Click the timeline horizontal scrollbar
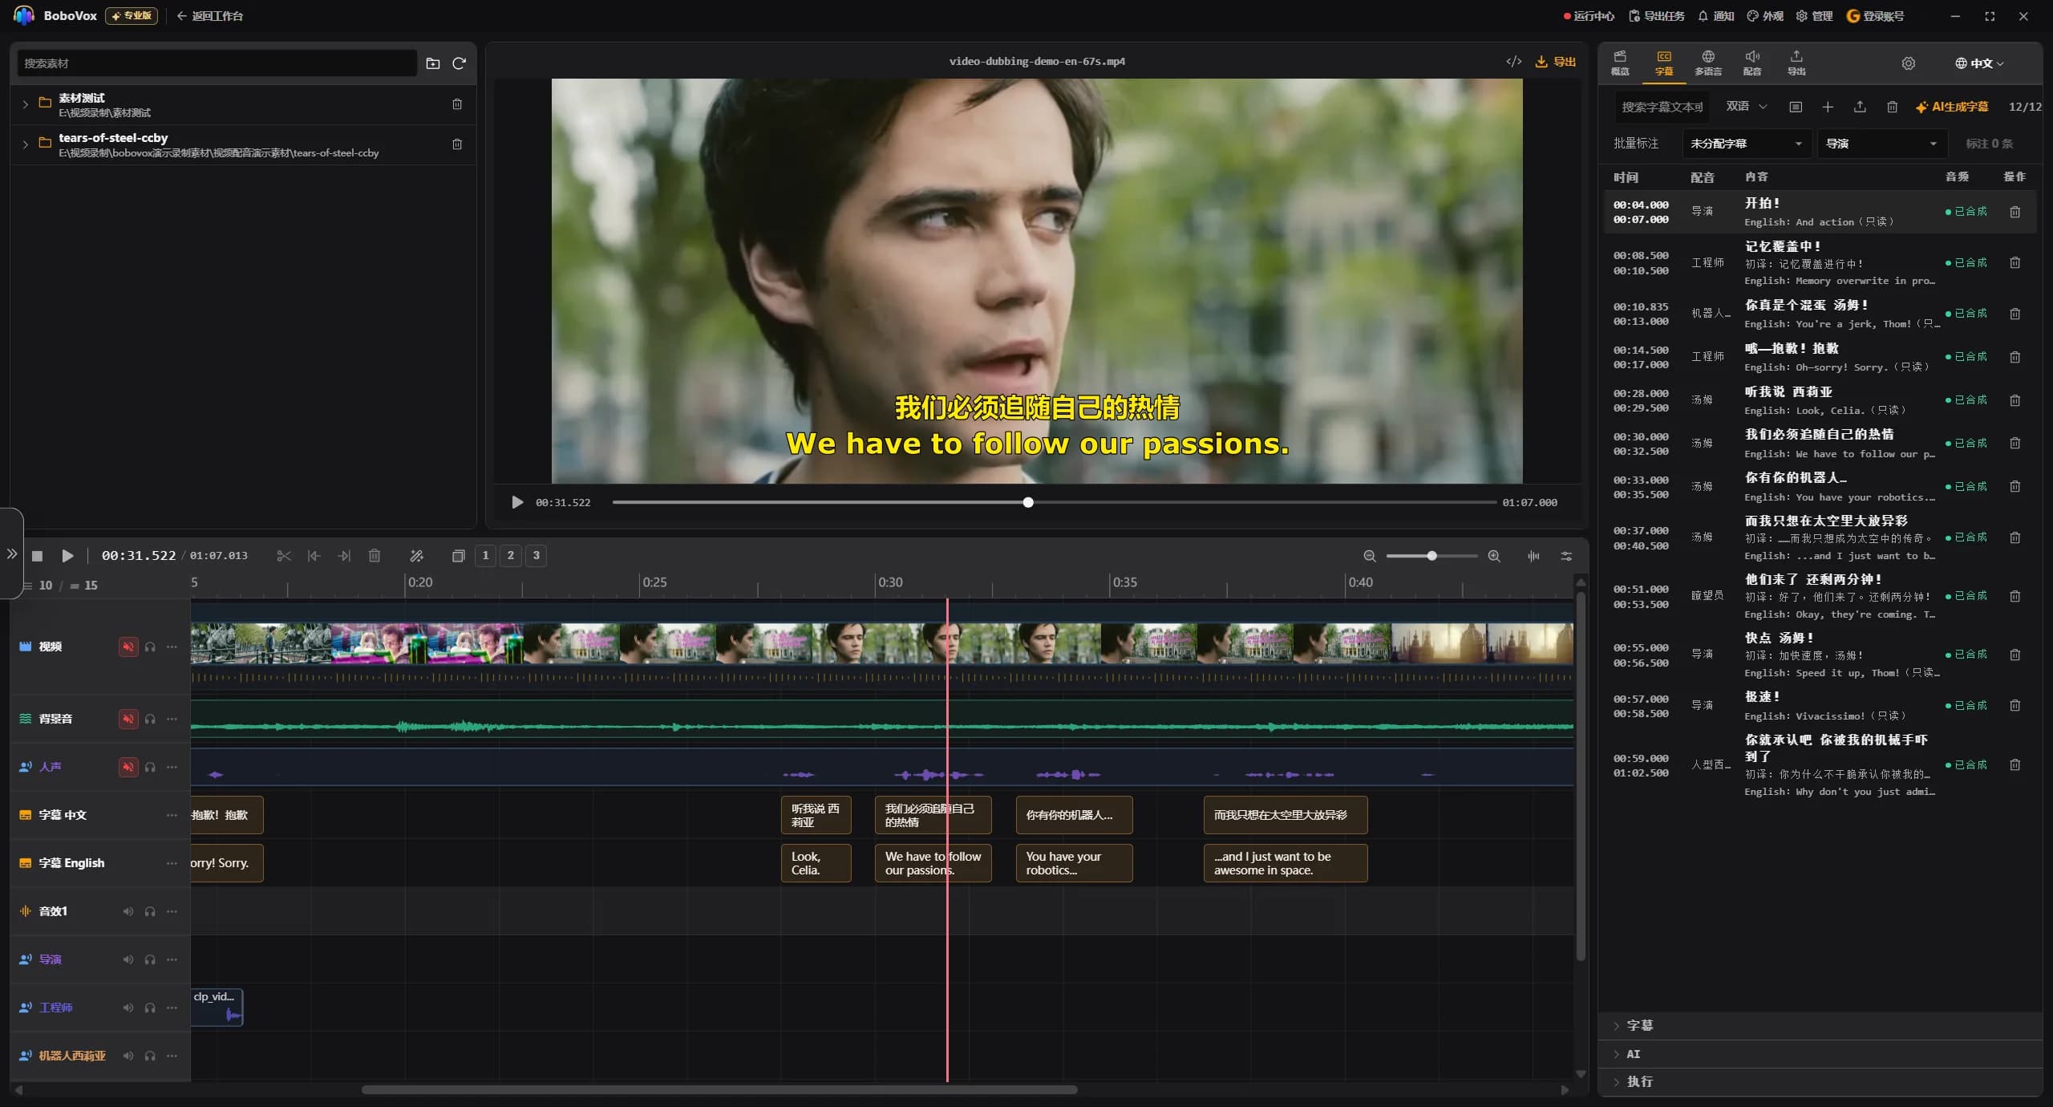Screen dimensions: 2053x1107 [719, 1089]
